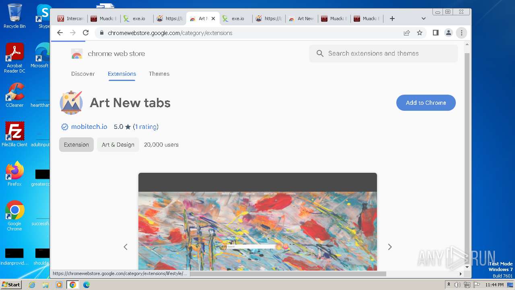Open Microsoft Edge from taskbar
The image size is (515, 290).
pyautogui.click(x=87, y=285)
